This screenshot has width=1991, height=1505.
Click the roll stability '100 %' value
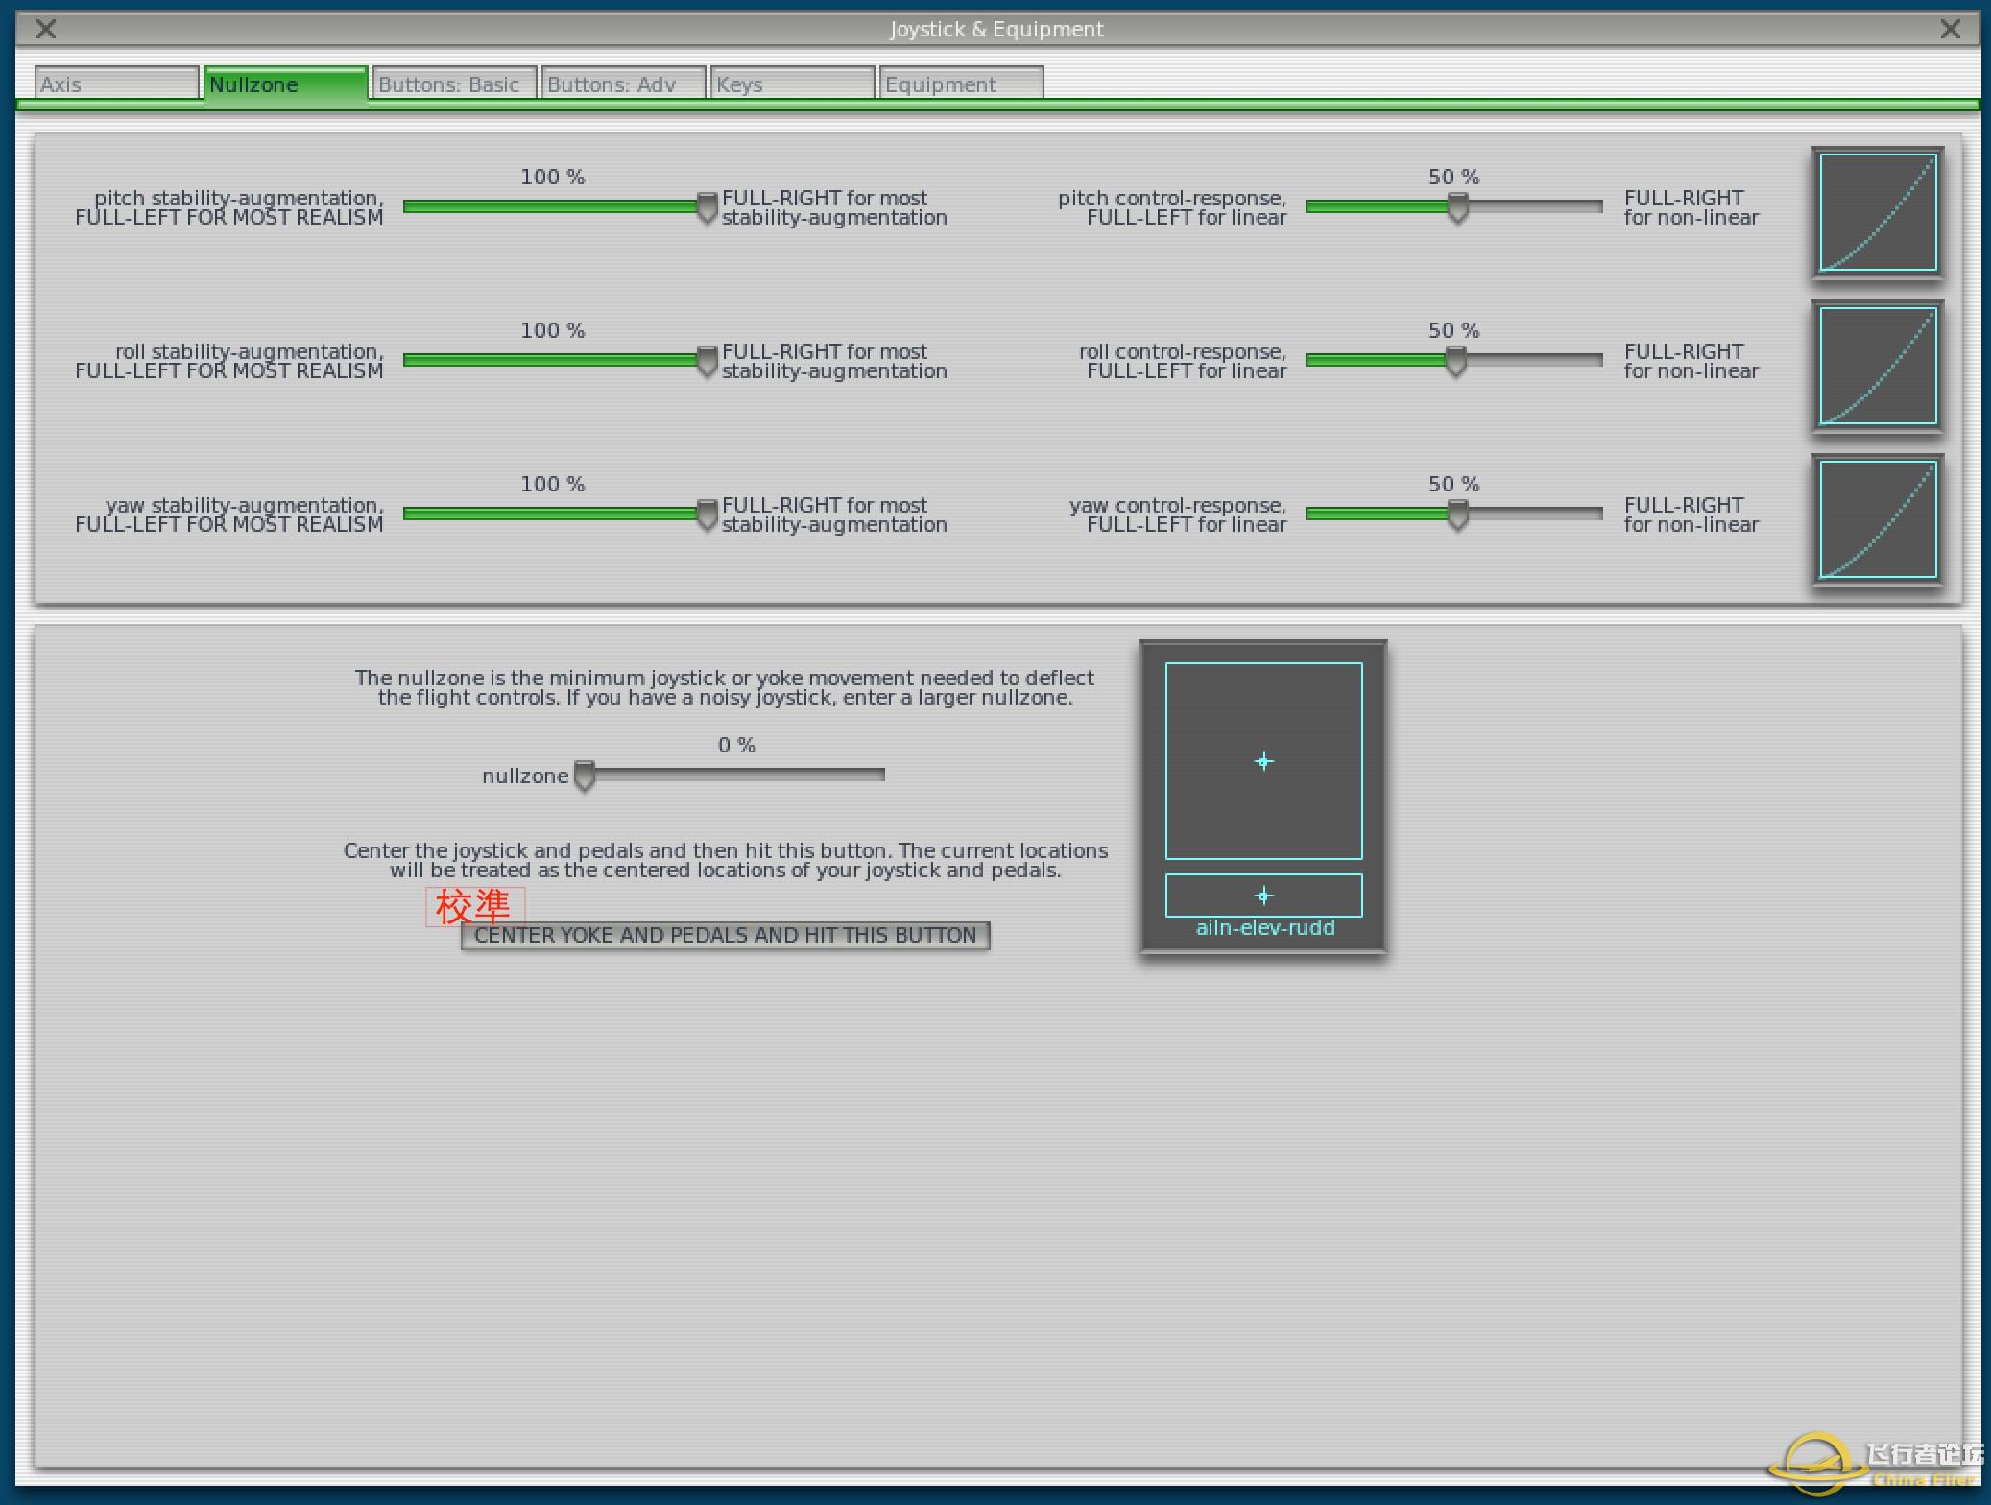552,330
